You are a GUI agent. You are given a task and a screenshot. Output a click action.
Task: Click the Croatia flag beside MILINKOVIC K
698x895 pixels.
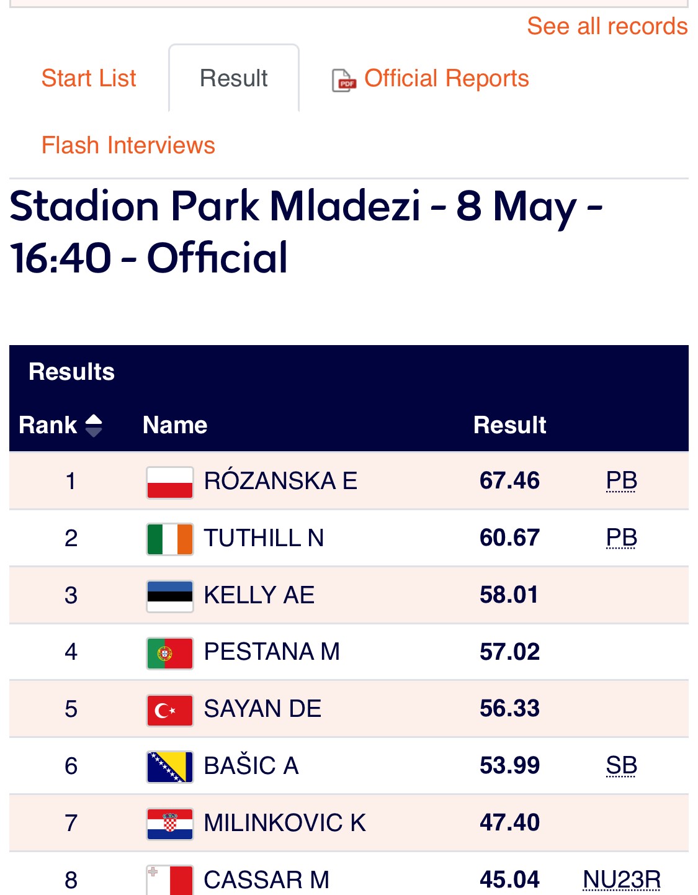[x=170, y=824]
